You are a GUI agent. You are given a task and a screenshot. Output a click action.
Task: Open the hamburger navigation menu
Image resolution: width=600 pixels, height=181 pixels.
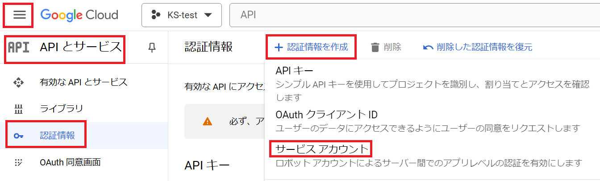click(19, 15)
